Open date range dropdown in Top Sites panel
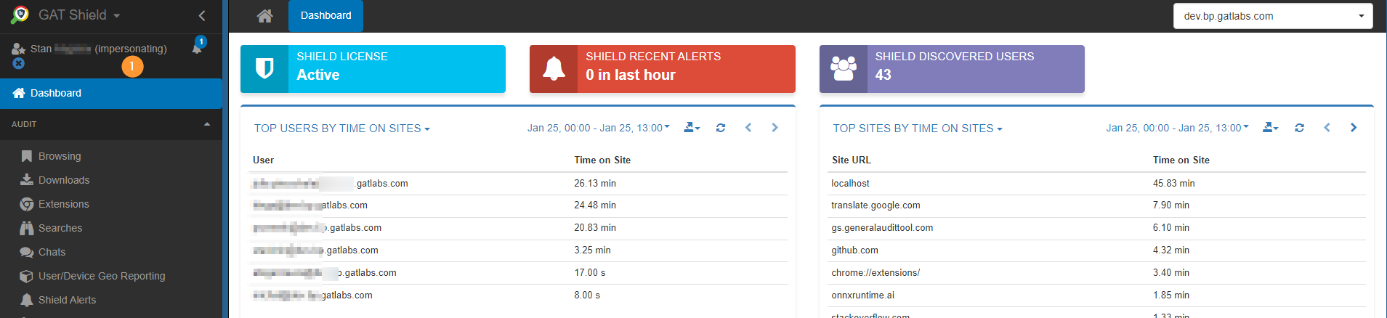Image resolution: width=1387 pixels, height=318 pixels. point(1178,128)
